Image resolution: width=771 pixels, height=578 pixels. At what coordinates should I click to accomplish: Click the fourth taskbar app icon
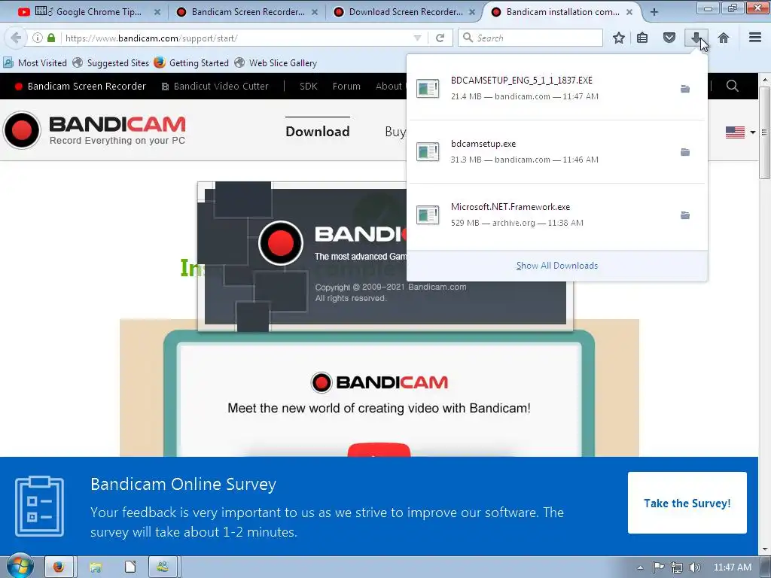[163, 567]
